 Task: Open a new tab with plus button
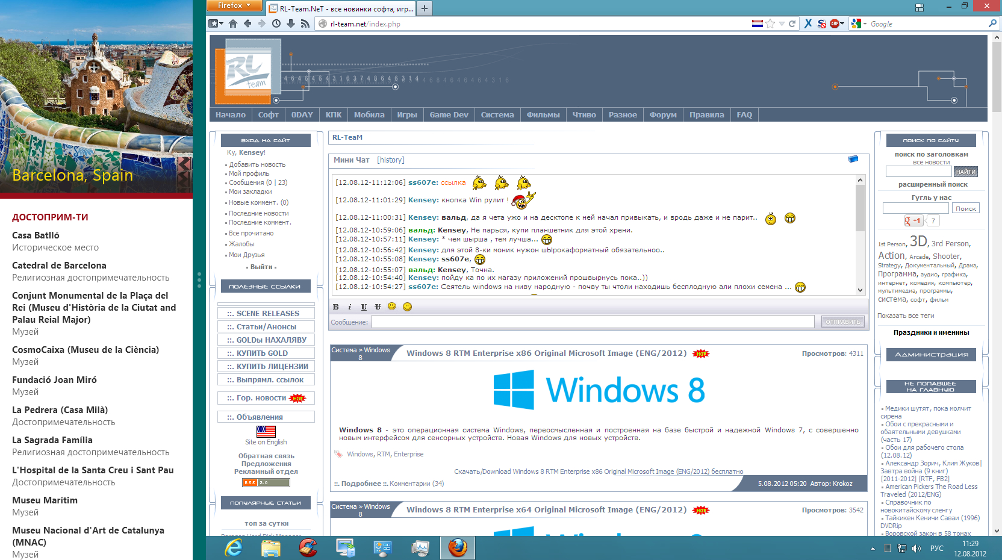point(425,8)
